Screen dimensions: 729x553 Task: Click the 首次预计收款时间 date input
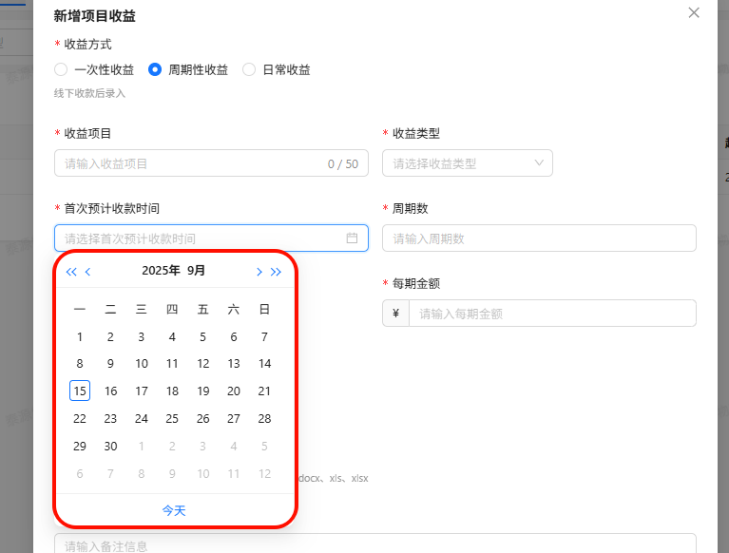200,238
